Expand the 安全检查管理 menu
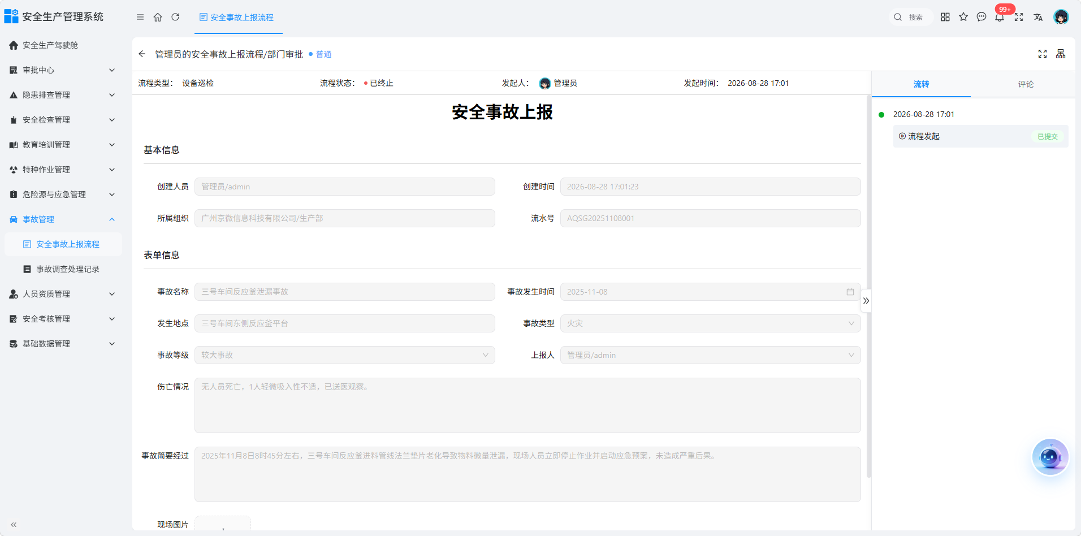This screenshot has width=1081, height=536. (63, 120)
